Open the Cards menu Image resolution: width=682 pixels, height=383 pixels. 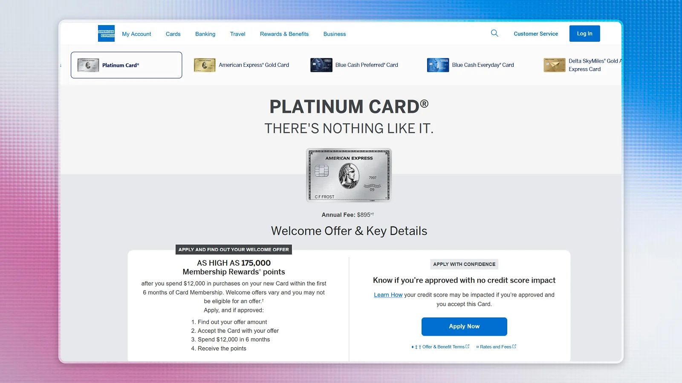173,34
